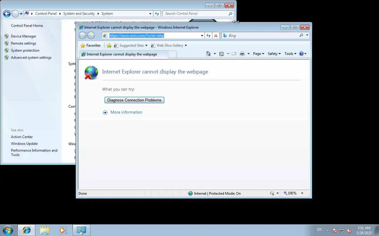Open the Favorites star button
This screenshot has width=379, height=236.
pos(91,45)
